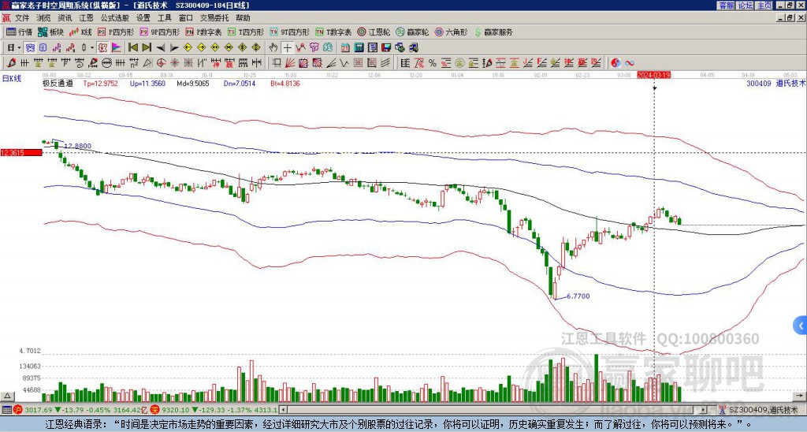
Task: Click the red-blue wave curve icon
Action: tap(630, 63)
